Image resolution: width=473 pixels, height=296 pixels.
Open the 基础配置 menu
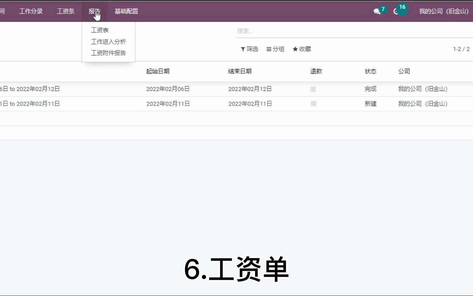(126, 11)
